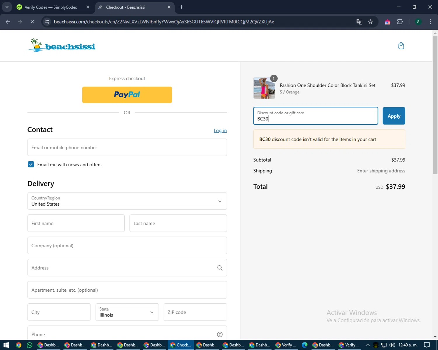Select the First name field
Screen dimensions: 438x350
(76, 223)
